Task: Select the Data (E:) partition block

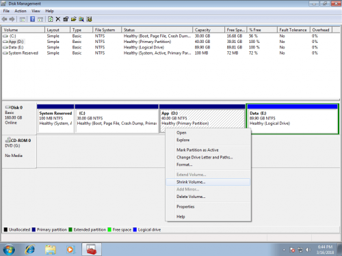Action: (292, 119)
